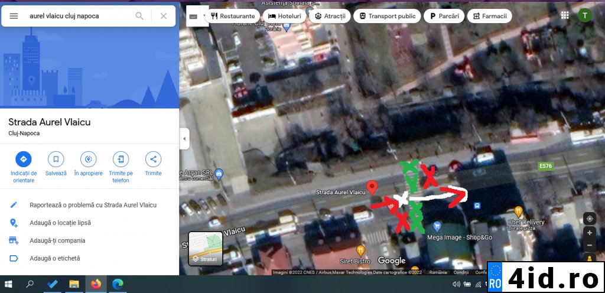Image resolution: width=605 pixels, height=293 pixels.
Task: Open the Google Maps hamburger menu
Action: click(x=14, y=16)
